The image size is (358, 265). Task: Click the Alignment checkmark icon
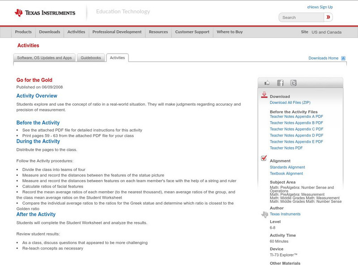coord(264,158)
